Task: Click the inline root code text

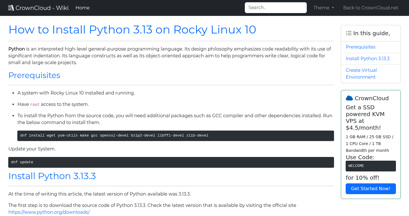Action: [35, 104]
